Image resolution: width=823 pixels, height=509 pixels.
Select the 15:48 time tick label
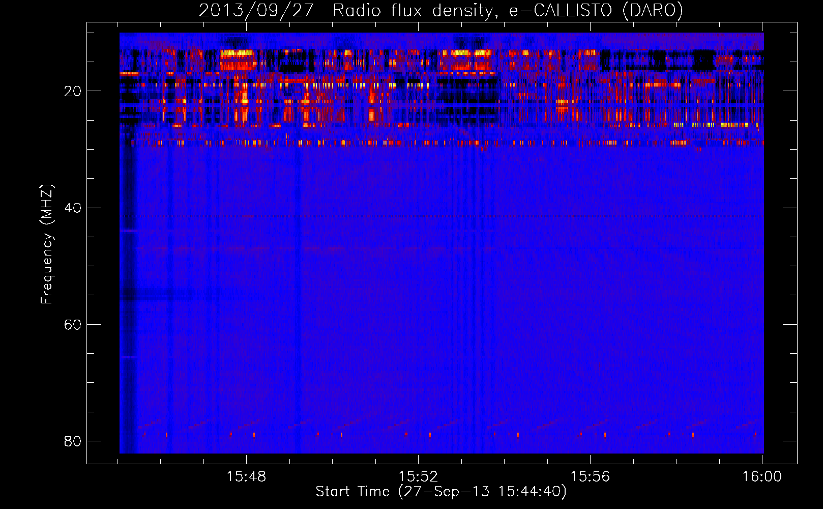point(246,477)
